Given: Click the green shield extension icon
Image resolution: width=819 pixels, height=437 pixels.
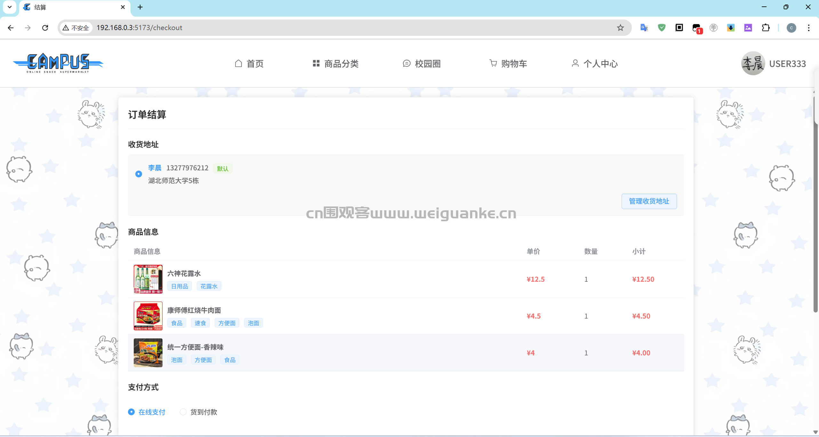Looking at the screenshot, I should pyautogui.click(x=662, y=28).
